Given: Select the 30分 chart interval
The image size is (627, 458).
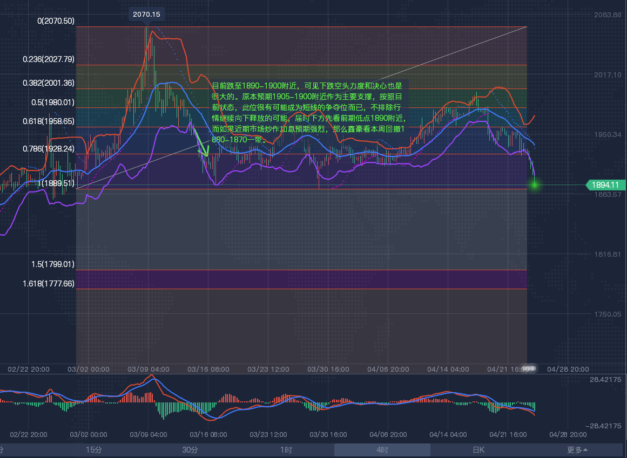Looking at the screenshot, I should [x=190, y=450].
